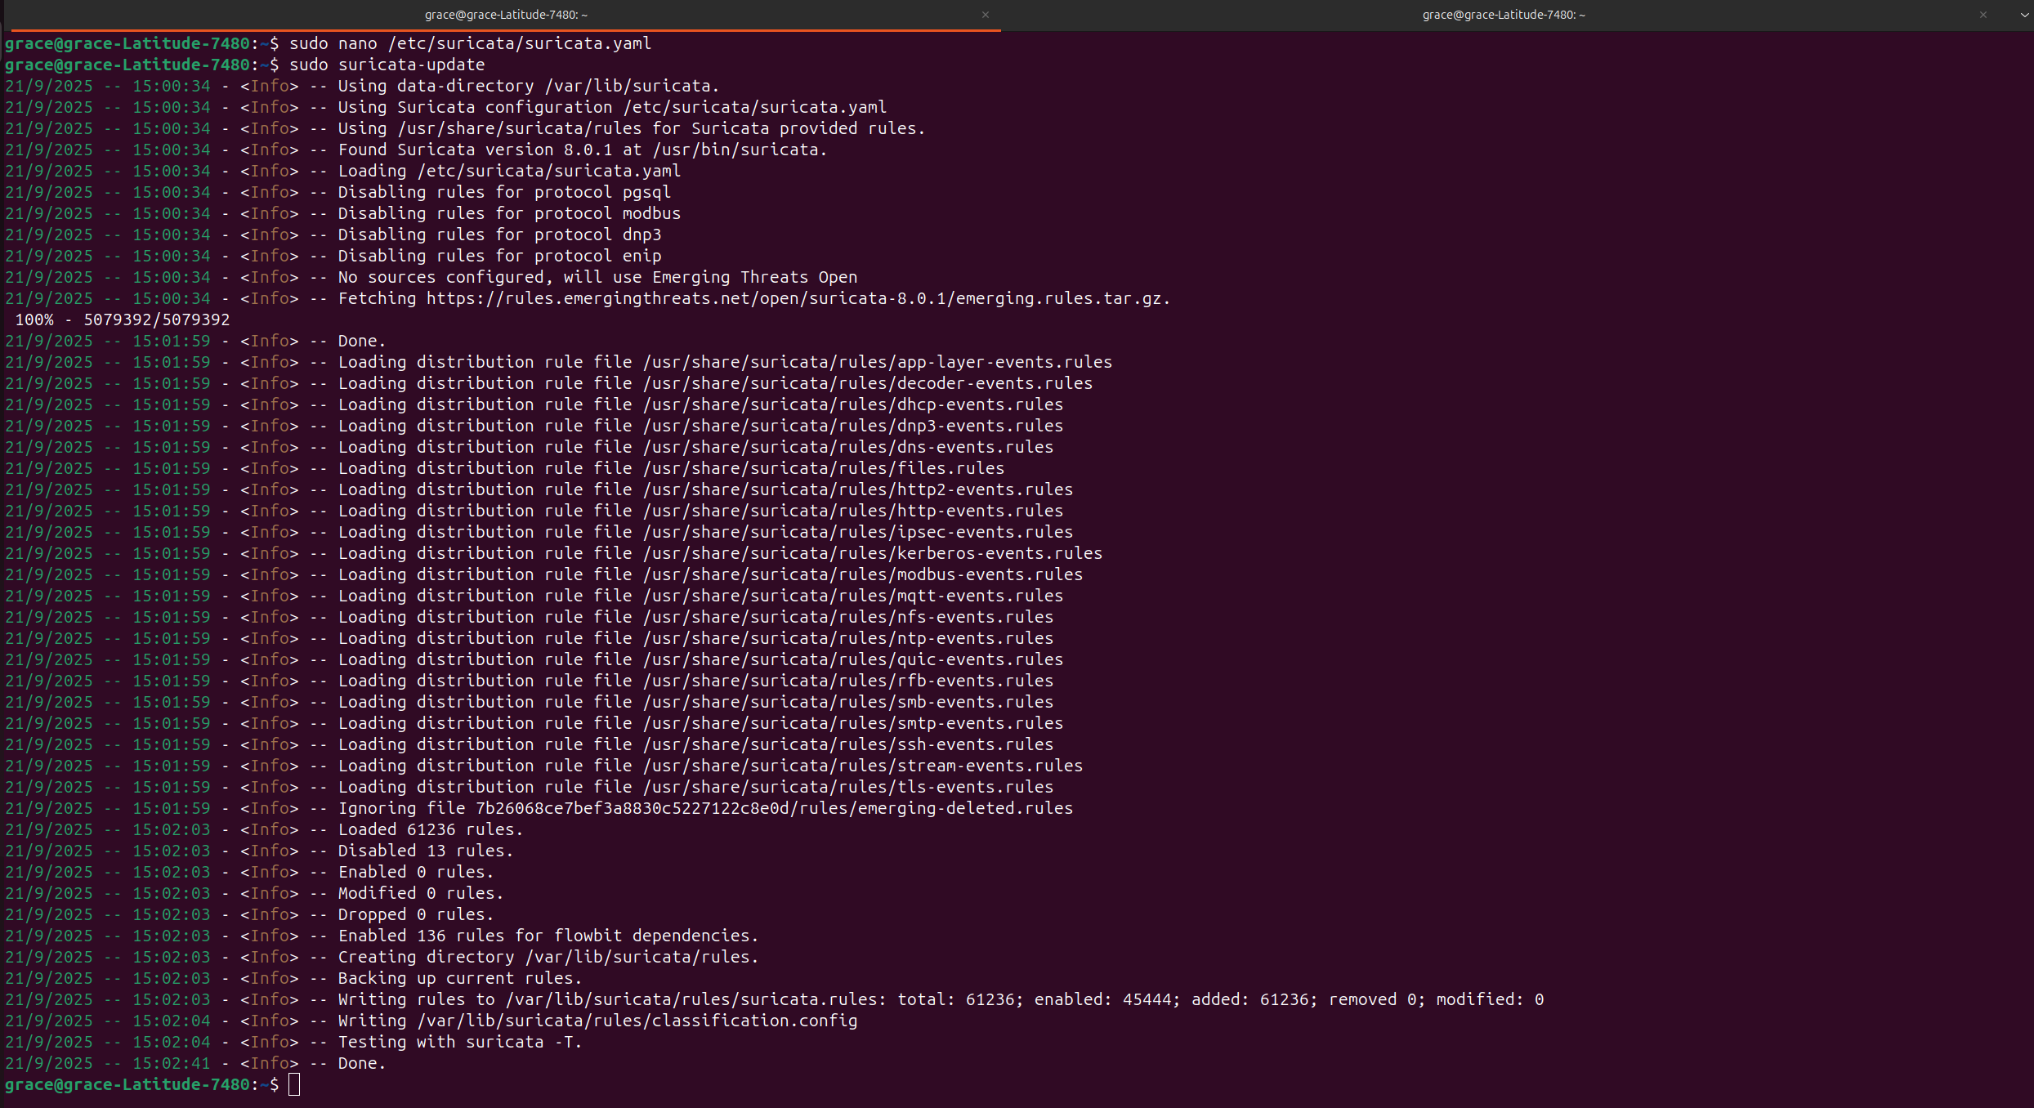Close the first terminal tab
Viewport: 2034px width, 1108px height.
[985, 15]
